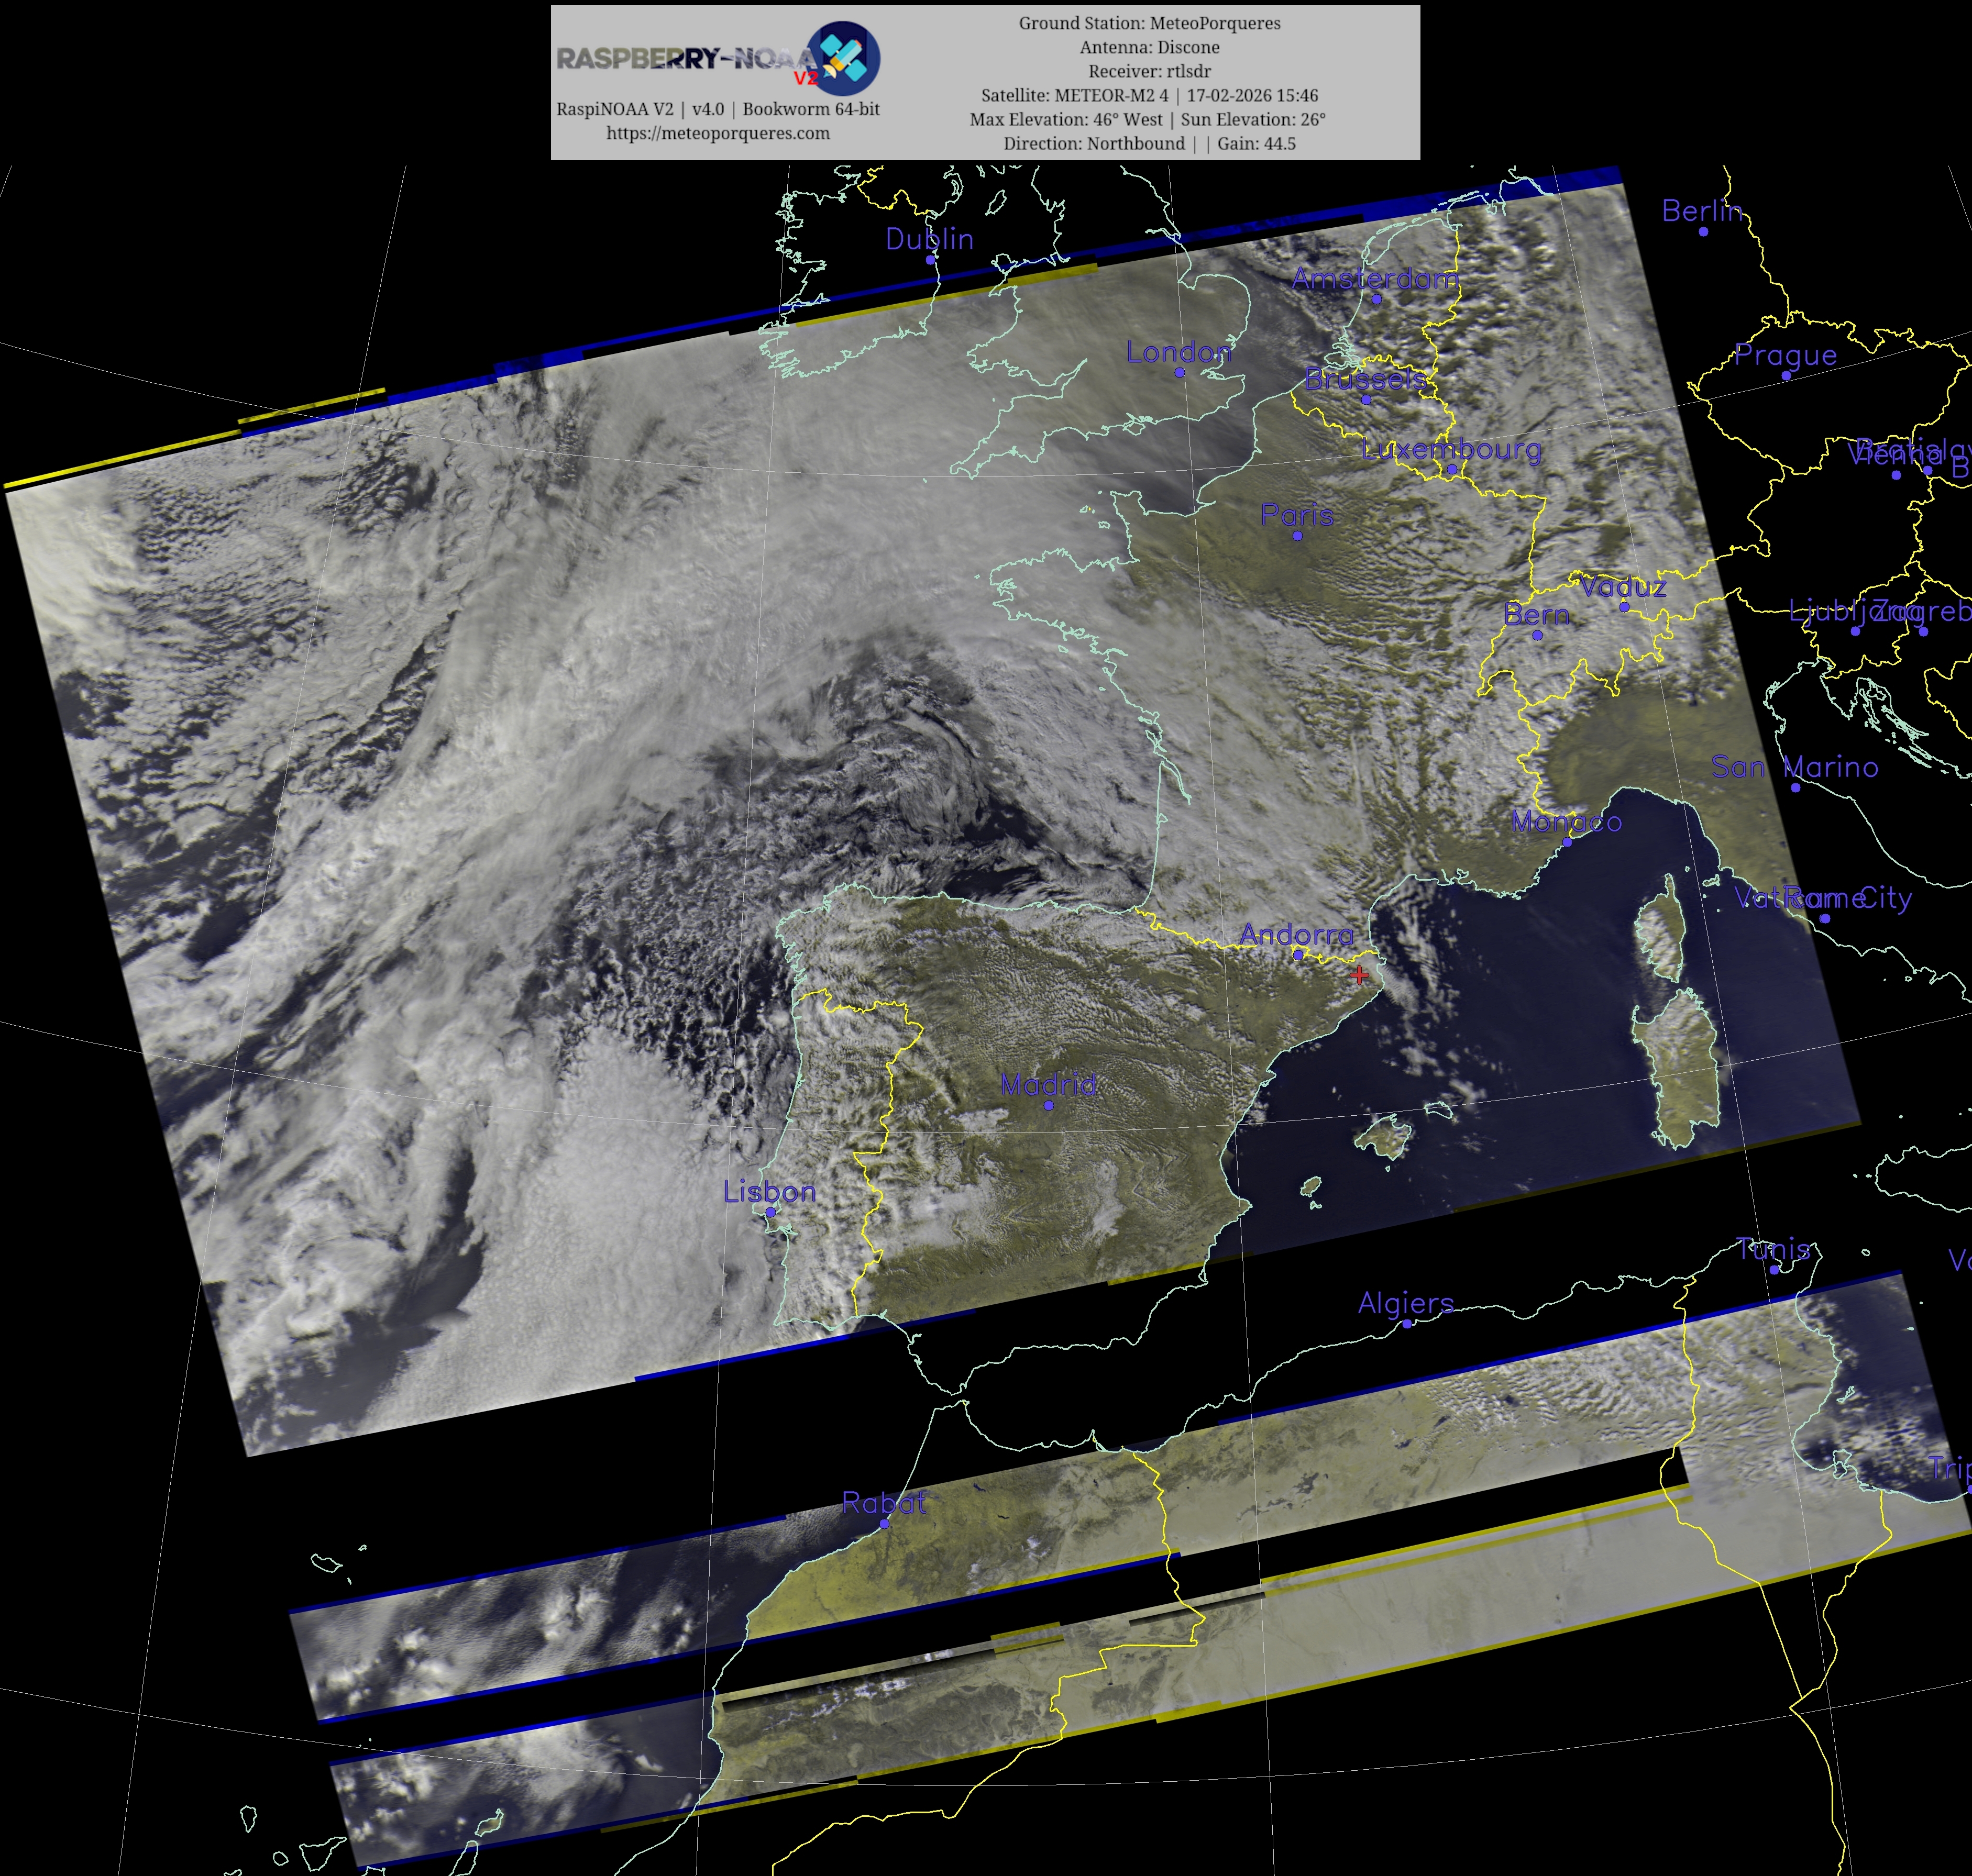Click the Satellite METEOR-M2 4 info line
This screenshot has height=1876, width=1972.
click(x=1149, y=95)
